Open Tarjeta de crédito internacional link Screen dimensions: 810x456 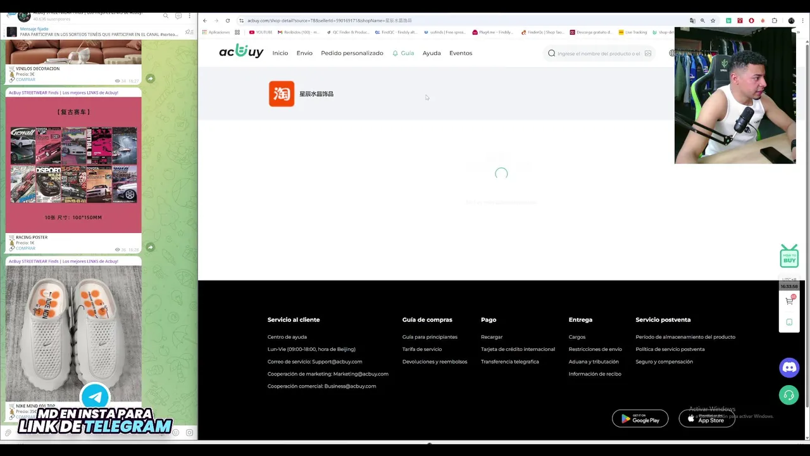click(518, 349)
